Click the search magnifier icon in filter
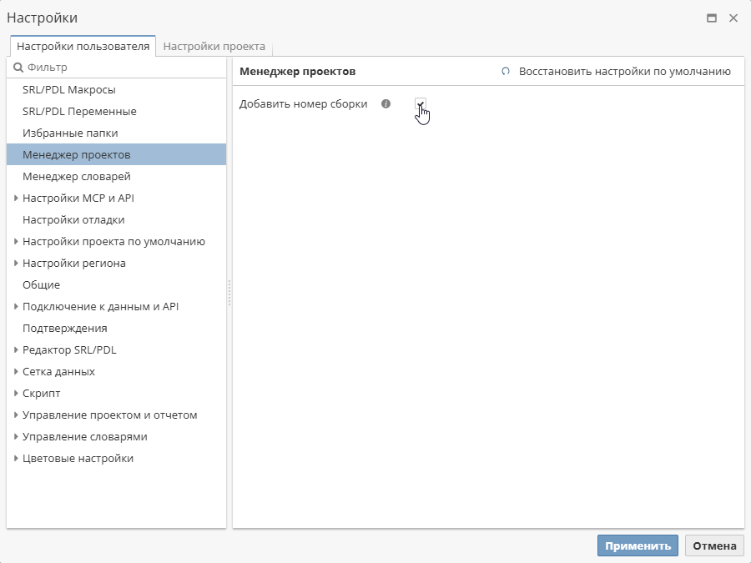Image resolution: width=751 pixels, height=563 pixels. pyautogui.click(x=18, y=68)
